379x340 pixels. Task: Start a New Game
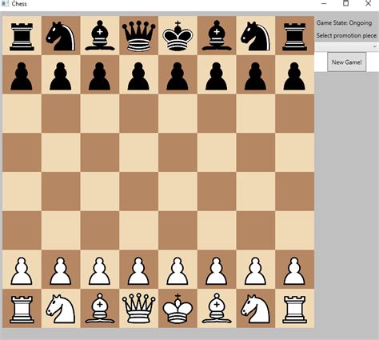point(346,62)
